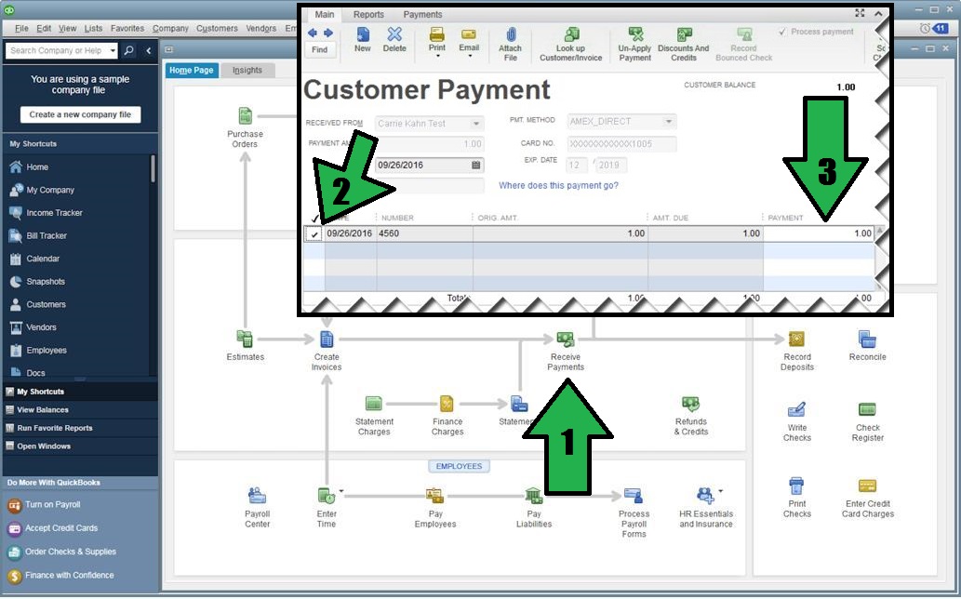Open Finance Charges

[447, 404]
